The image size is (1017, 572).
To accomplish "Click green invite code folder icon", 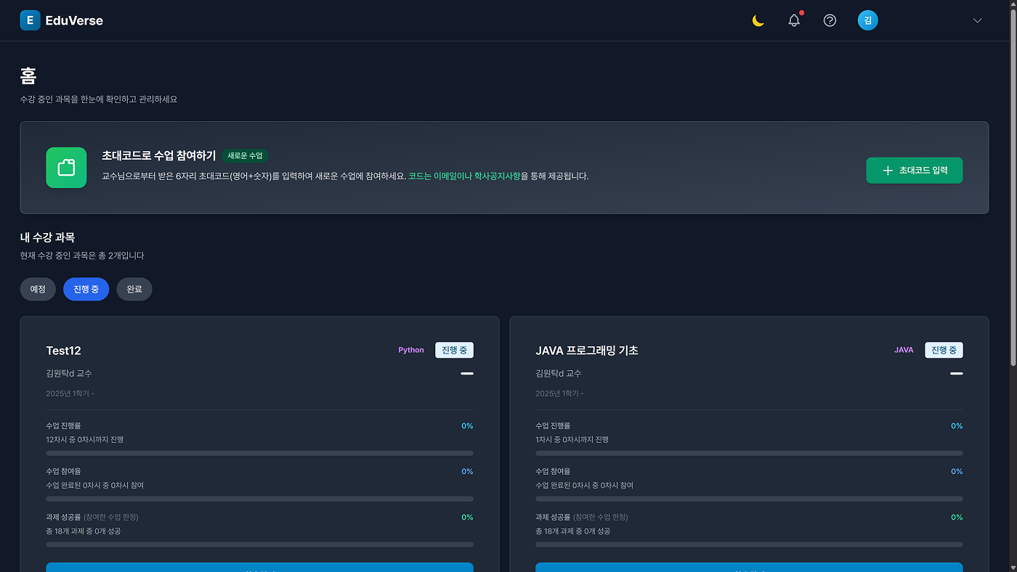I will coord(66,168).
